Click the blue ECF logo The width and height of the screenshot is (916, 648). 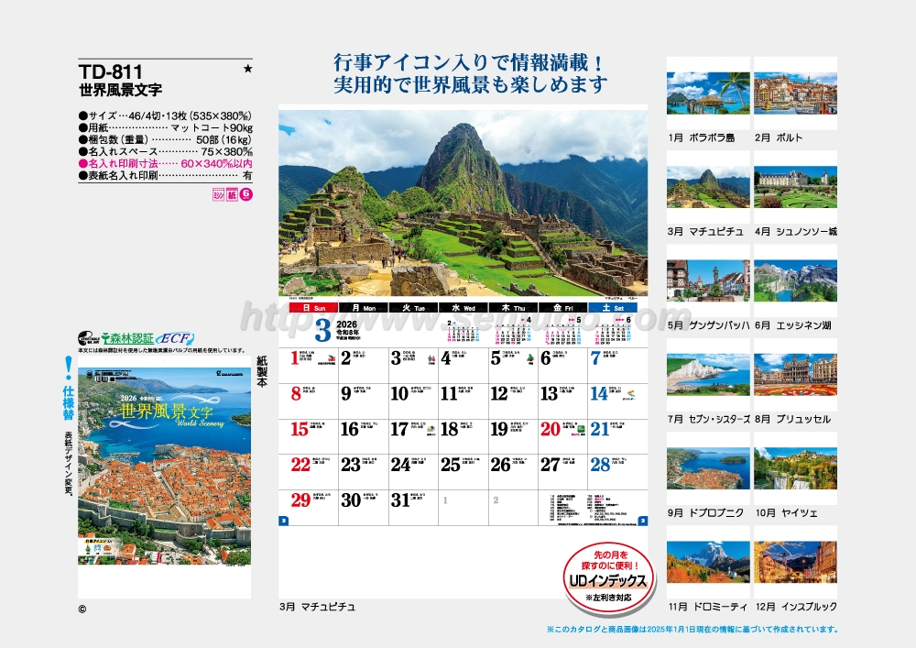pos(178,338)
